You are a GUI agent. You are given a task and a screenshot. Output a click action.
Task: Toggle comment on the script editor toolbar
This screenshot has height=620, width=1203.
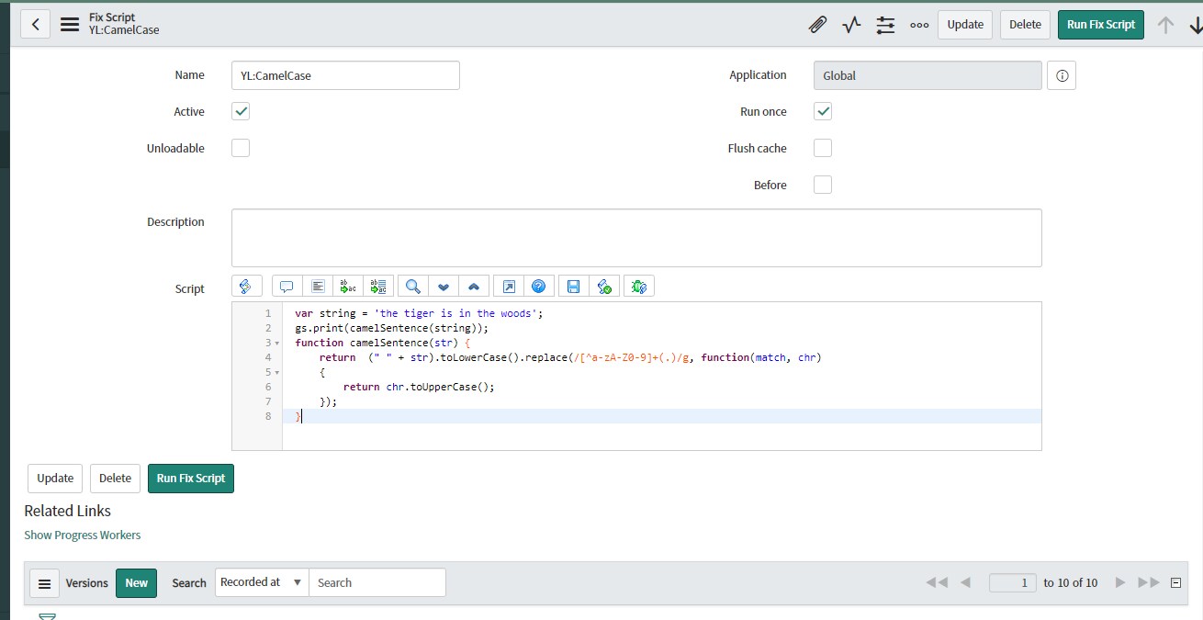(287, 287)
